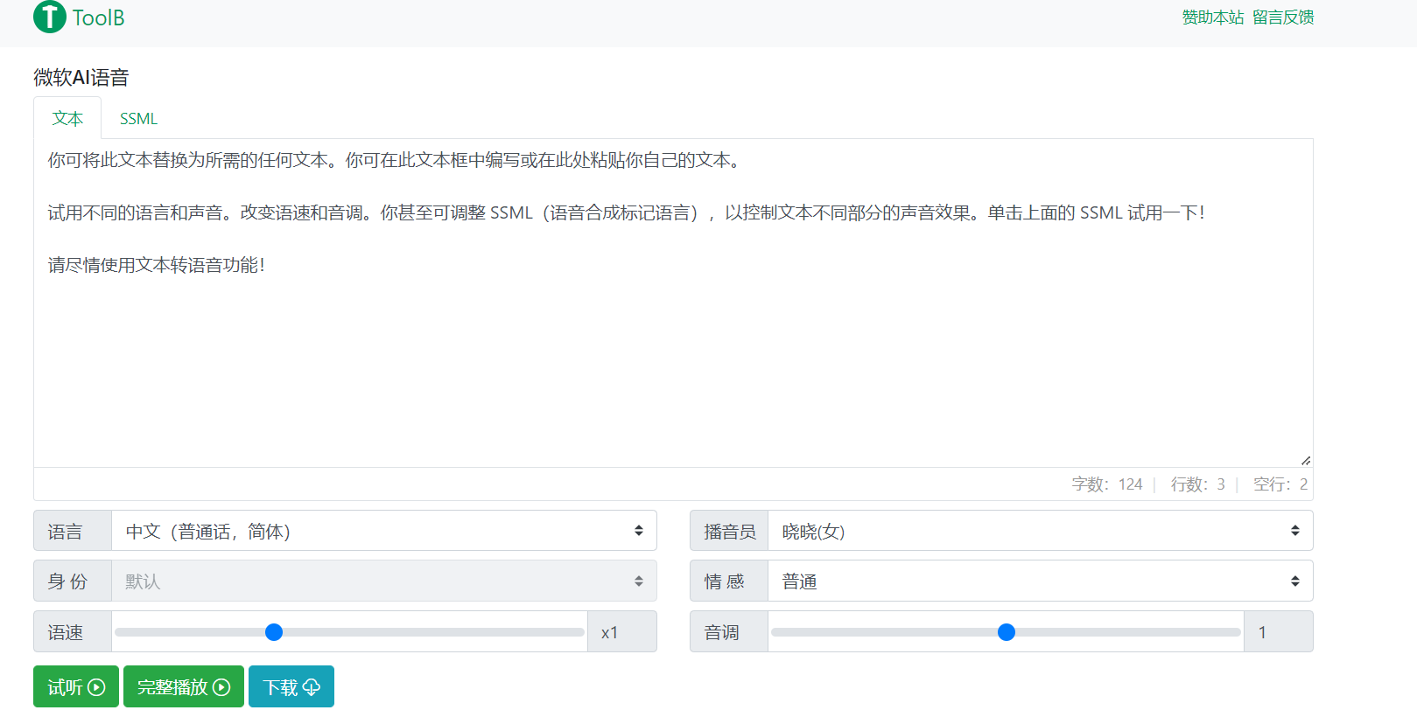Click inside the main text input area
This screenshot has height=724, width=1417.
[x=672, y=350]
